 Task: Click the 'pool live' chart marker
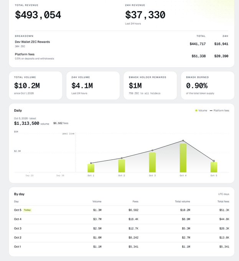tap(68, 134)
